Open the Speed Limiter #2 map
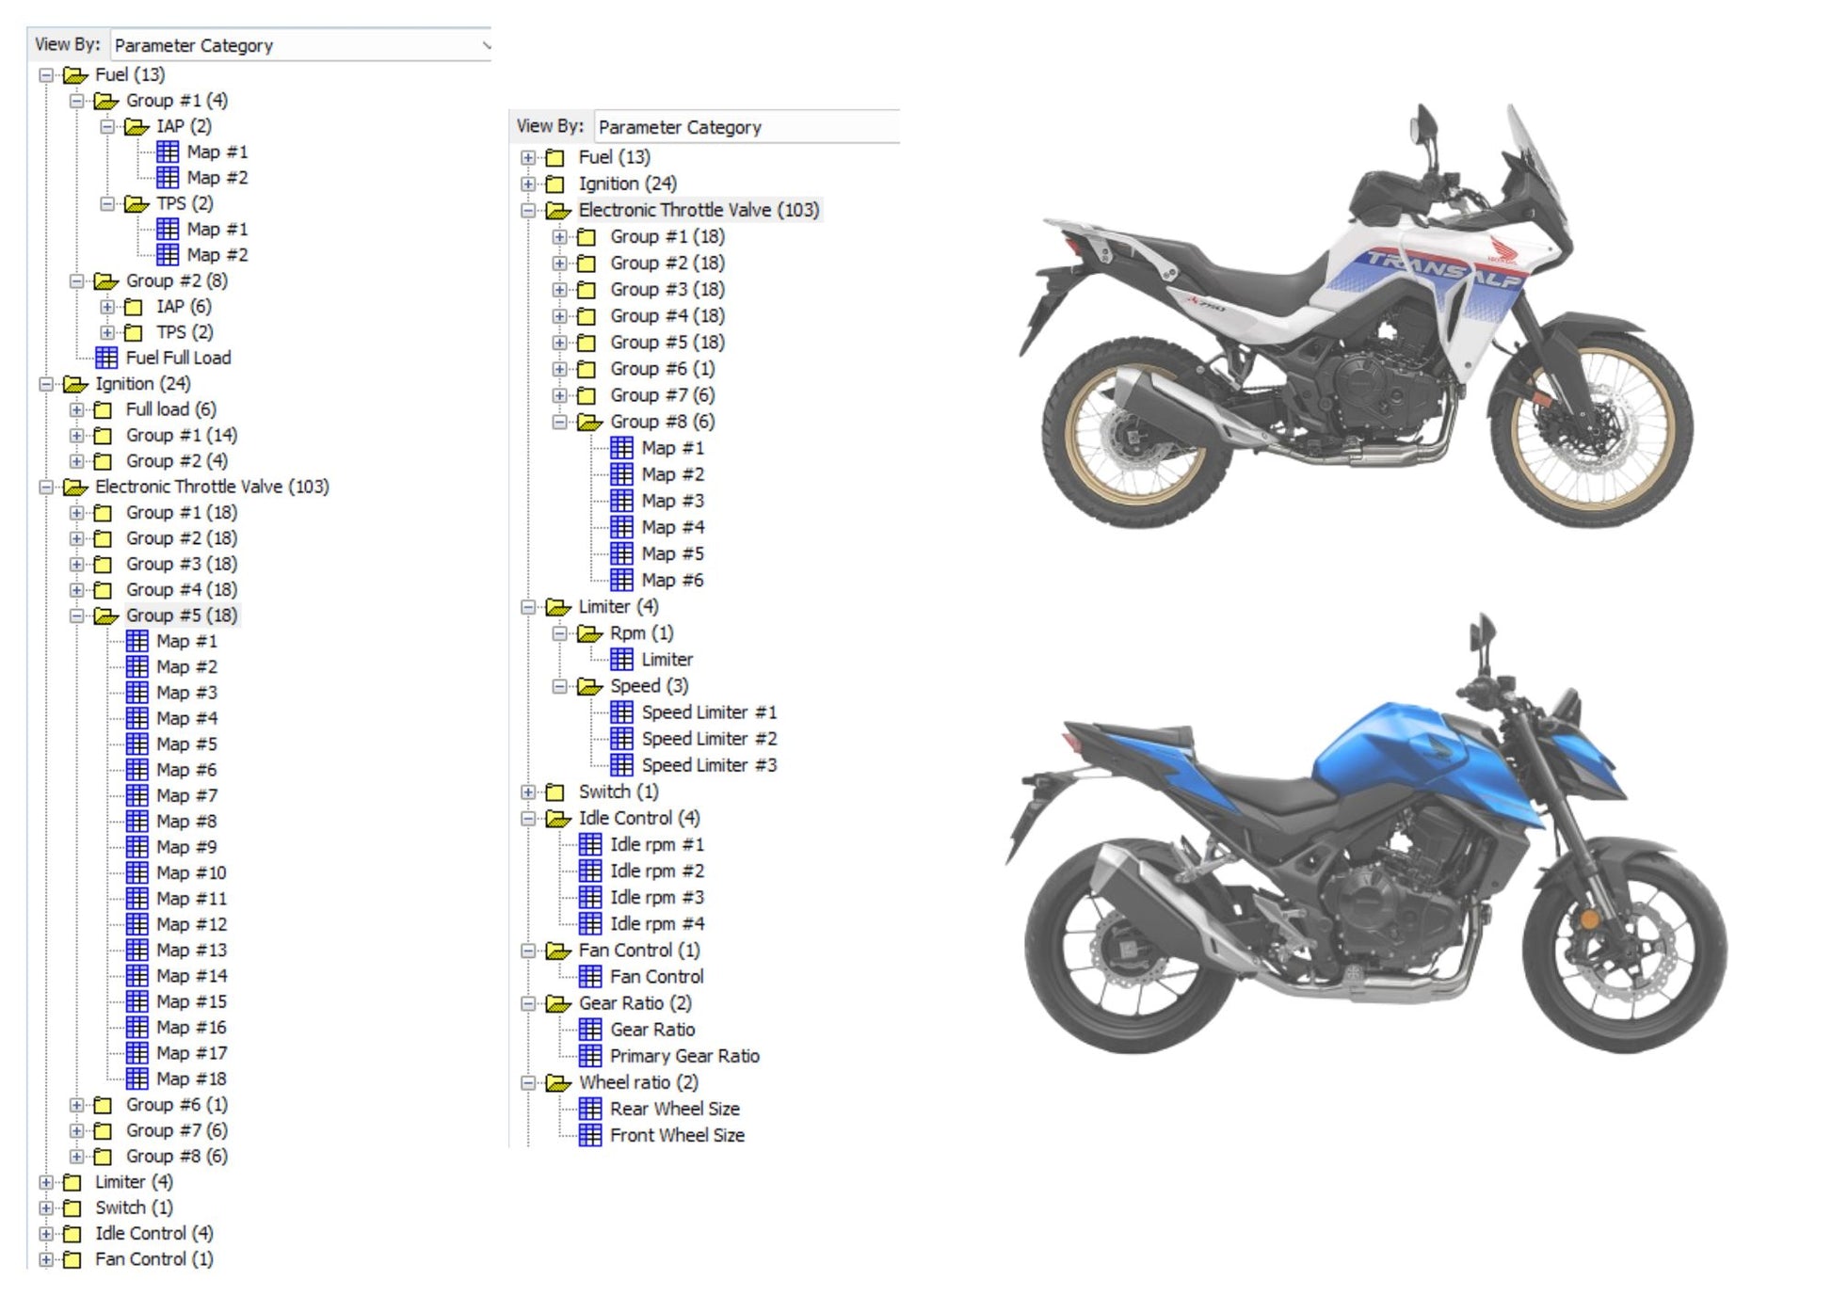Screen dimensions: 1832x1295 708,739
